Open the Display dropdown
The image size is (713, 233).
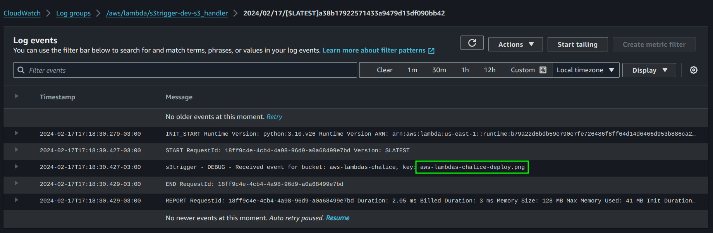click(649, 70)
